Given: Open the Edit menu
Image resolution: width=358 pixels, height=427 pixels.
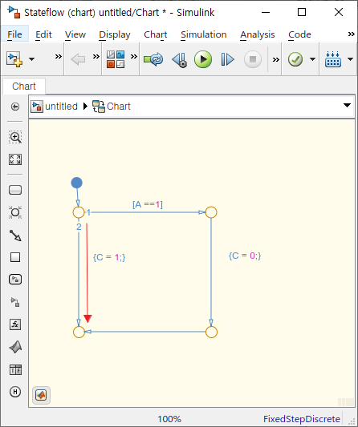Looking at the screenshot, I should coord(43,34).
